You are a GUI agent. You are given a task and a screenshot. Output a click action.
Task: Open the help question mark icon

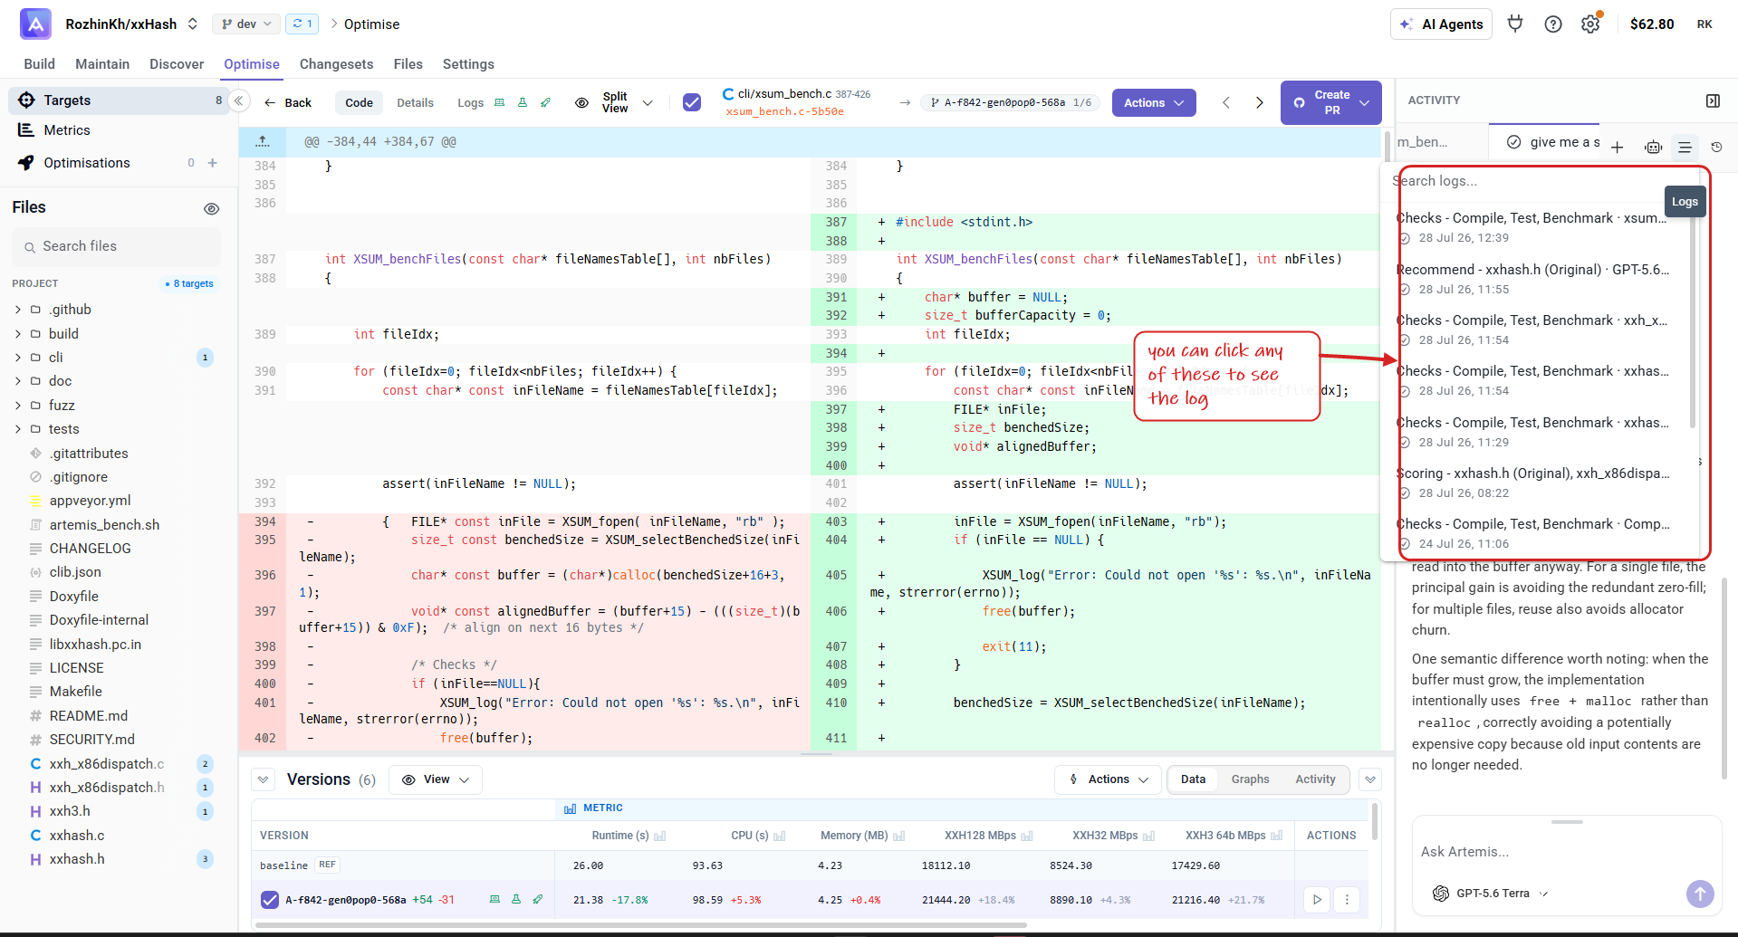point(1553,24)
